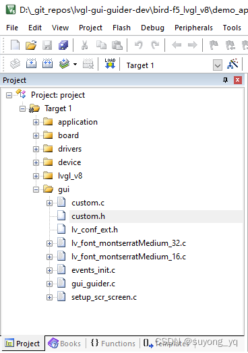The height and width of the screenshot is (353, 248).
Task: Select custom.h file in tree
Action: pyautogui.click(x=88, y=216)
